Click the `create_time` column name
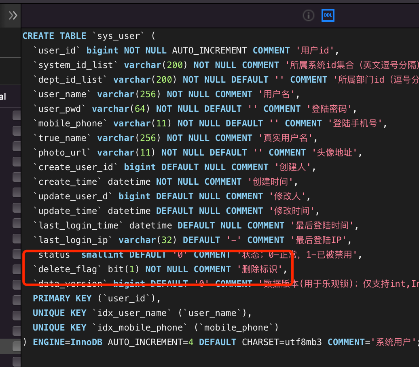419x367 pixels. pyautogui.click(x=67, y=181)
